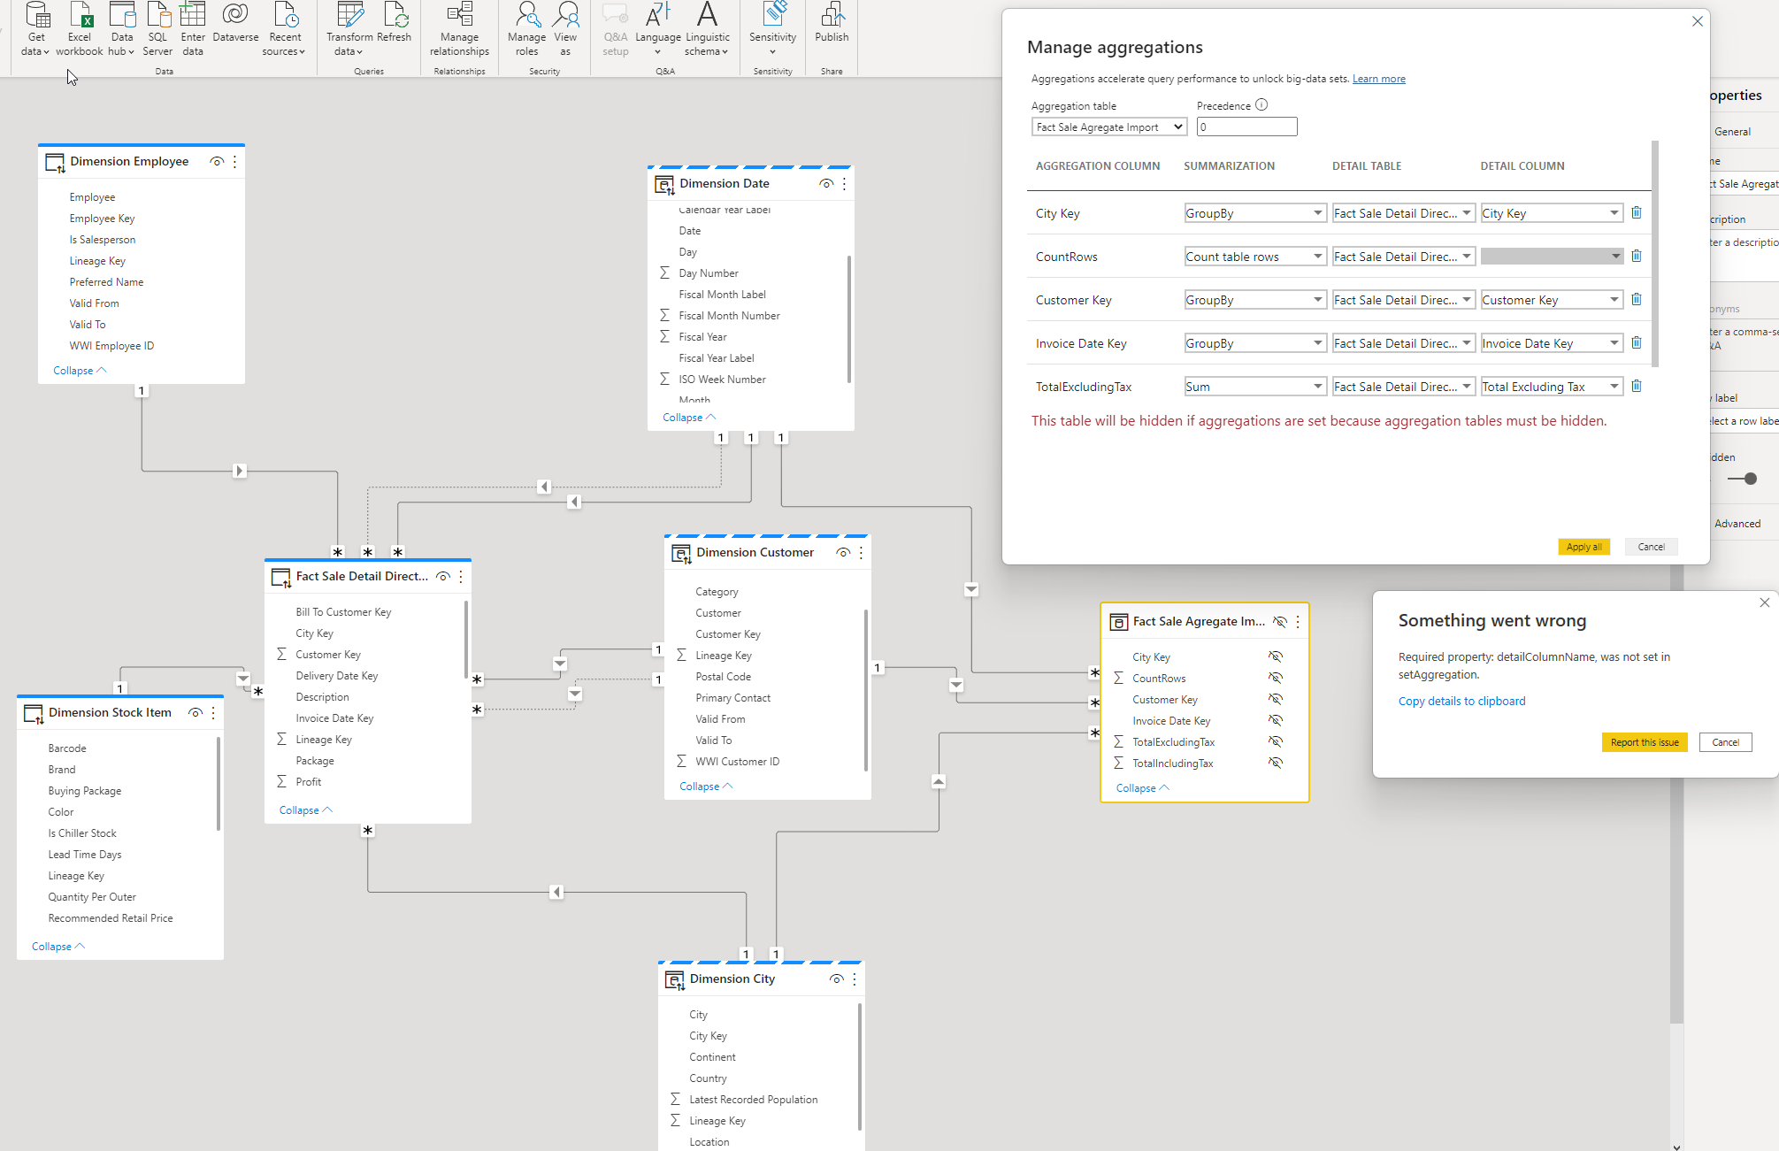The height and width of the screenshot is (1151, 1779).
Task: Toggle Dimension Customer table visibility
Action: pyautogui.click(x=843, y=553)
